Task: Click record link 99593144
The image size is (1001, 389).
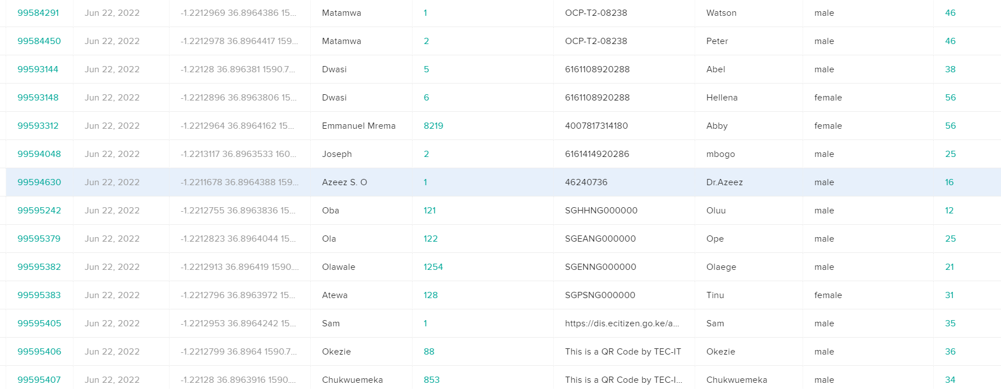Action: click(x=38, y=69)
